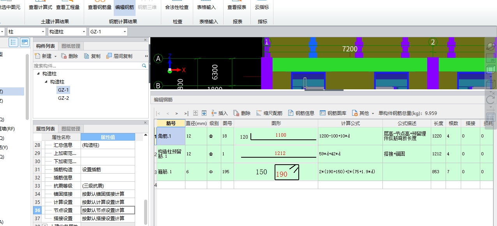The height and width of the screenshot is (226, 497).
Task: Open the 柱 category dropdown
Action: [x=26, y=32]
